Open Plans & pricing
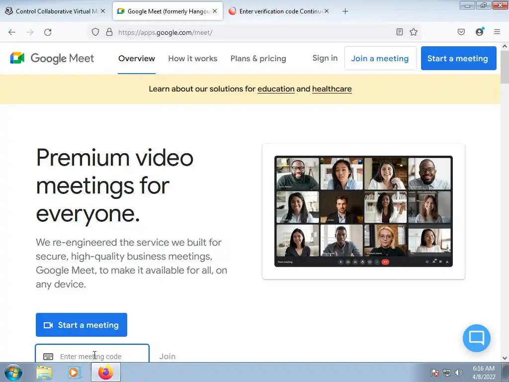Image resolution: width=509 pixels, height=382 pixels. click(258, 59)
